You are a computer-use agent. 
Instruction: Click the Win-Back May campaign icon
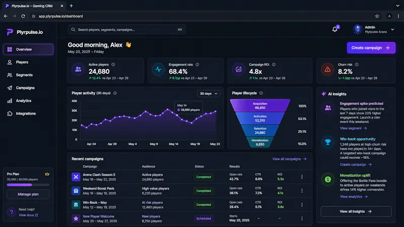pyautogui.click(x=76, y=205)
